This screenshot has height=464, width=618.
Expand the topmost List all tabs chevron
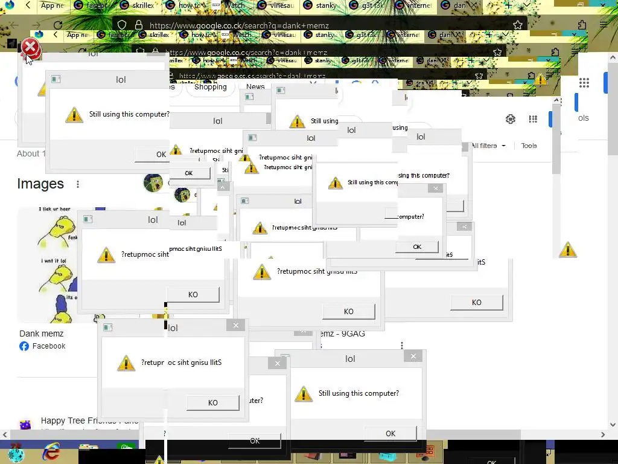(x=526, y=5)
